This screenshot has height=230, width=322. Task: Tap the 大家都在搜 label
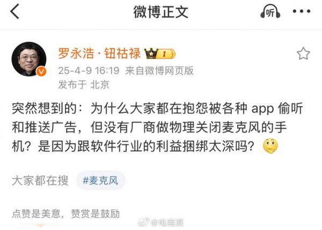(40, 181)
